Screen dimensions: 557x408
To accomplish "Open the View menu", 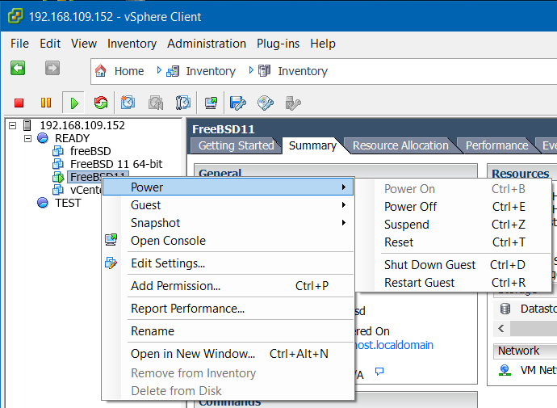I will 84,44.
